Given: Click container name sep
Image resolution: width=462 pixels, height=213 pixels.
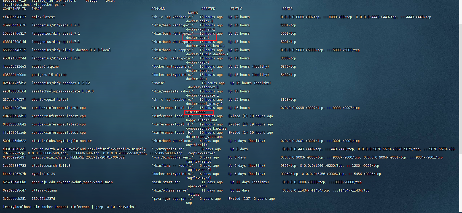Looking at the screenshot, I should [189, 203].
